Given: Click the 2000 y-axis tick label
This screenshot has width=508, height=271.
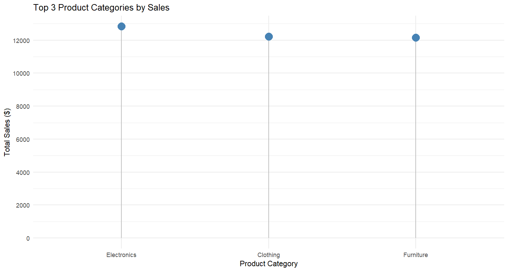Looking at the screenshot, I should (23, 205).
